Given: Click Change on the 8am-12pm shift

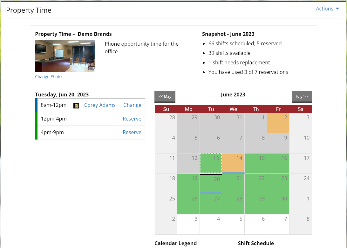Looking at the screenshot, I should pyautogui.click(x=132, y=105).
